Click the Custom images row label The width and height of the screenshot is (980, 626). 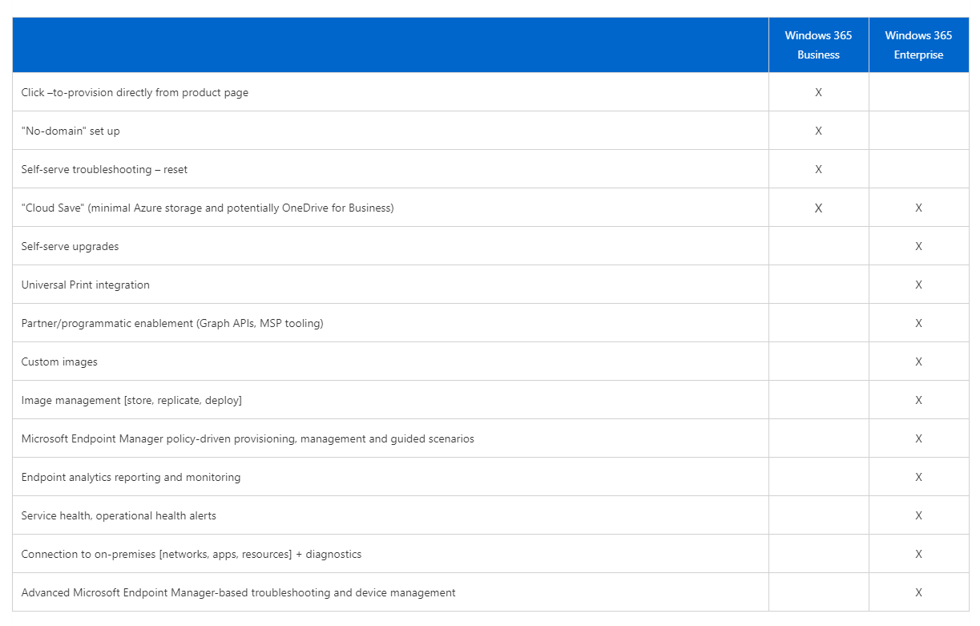[x=59, y=361]
